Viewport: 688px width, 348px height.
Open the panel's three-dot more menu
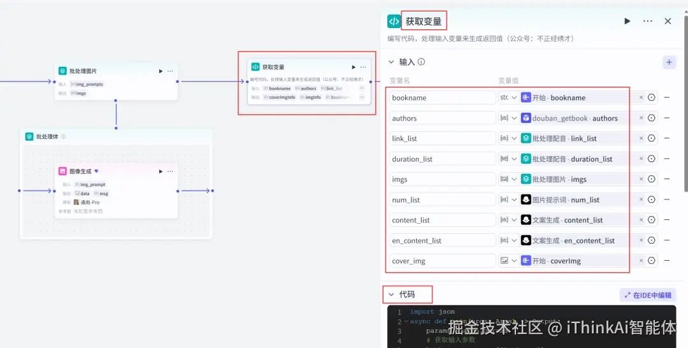tap(648, 21)
